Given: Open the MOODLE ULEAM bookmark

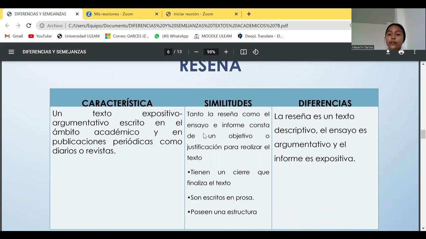Looking at the screenshot, I should click(213, 36).
